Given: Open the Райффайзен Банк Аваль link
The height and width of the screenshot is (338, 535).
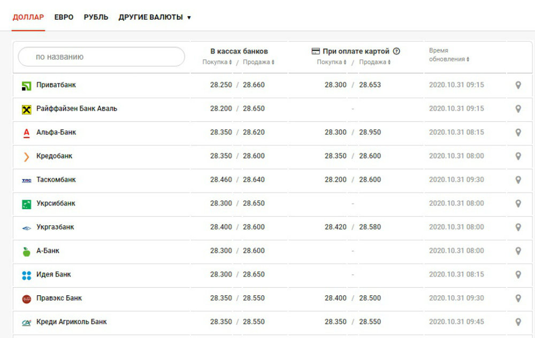Looking at the screenshot, I should pos(77,109).
